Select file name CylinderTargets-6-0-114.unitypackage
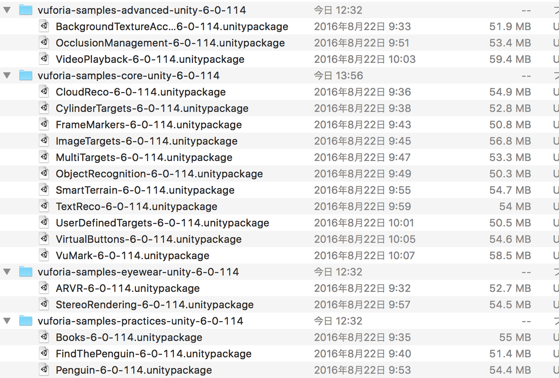 152,108
